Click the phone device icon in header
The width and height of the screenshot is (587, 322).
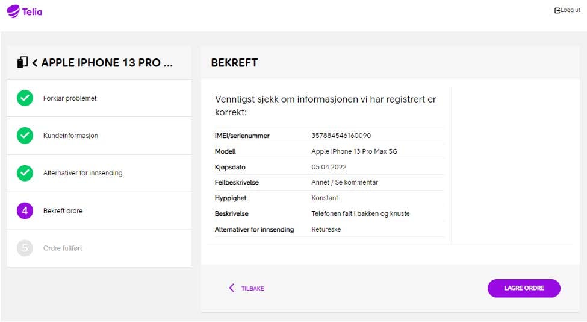pyautogui.click(x=22, y=62)
